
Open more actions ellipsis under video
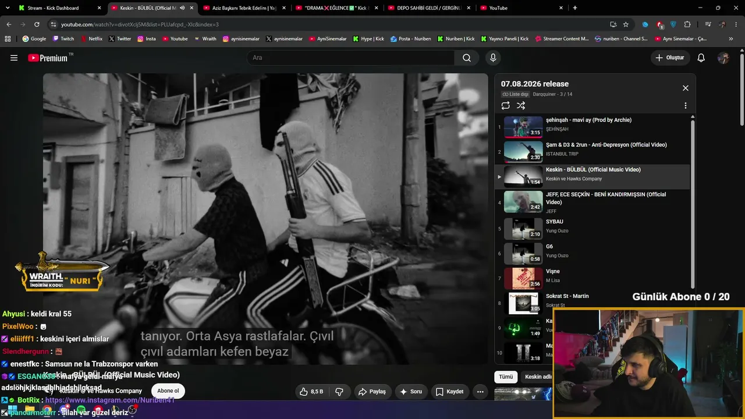[480, 392]
